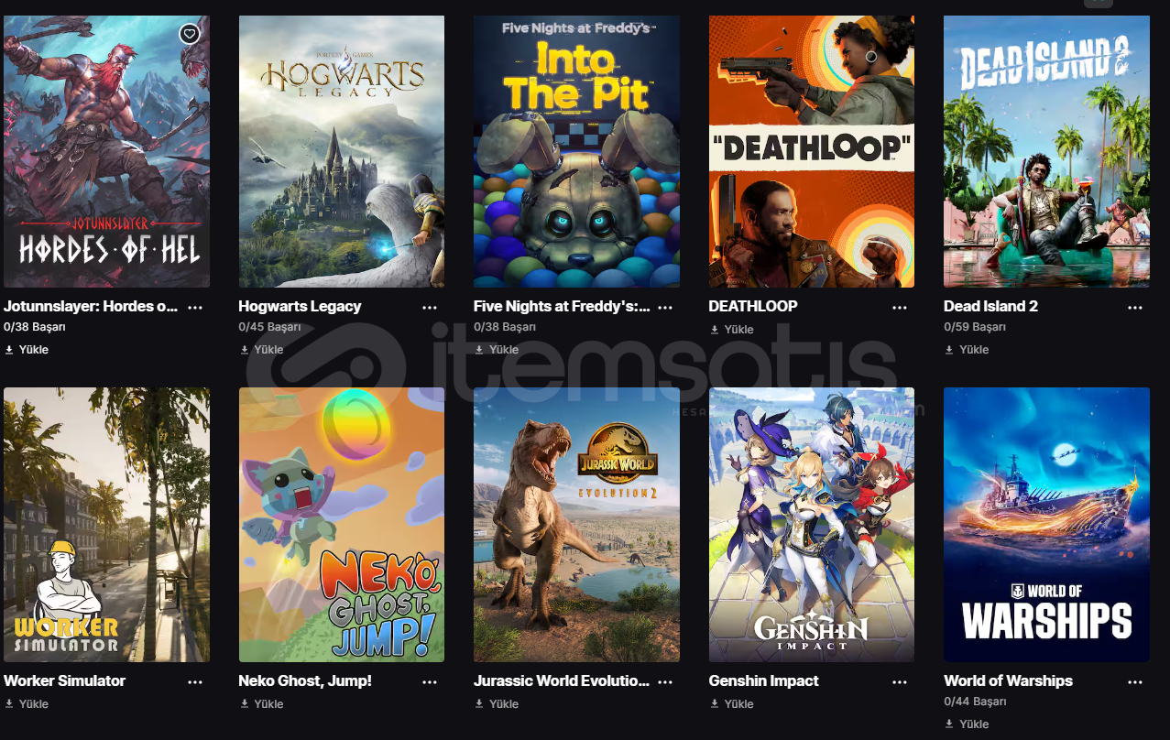Open the three-dot menu for Genshin Impact
Screen dimensions: 1170x740
coord(900,682)
